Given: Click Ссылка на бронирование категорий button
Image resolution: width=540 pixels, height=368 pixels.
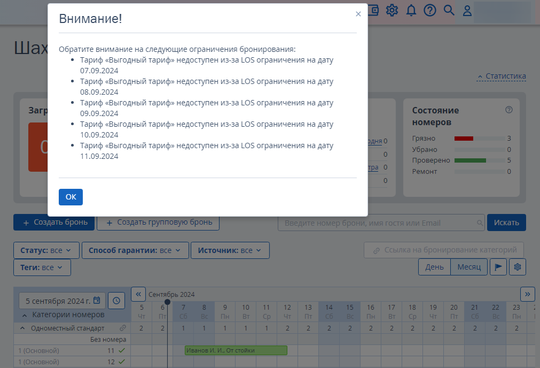Looking at the screenshot, I should click(444, 250).
